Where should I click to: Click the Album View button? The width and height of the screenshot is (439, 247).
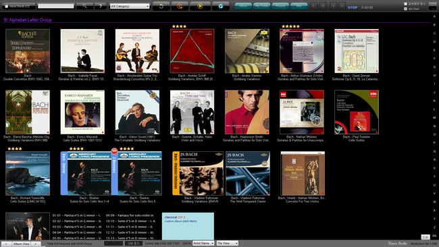[21, 244]
